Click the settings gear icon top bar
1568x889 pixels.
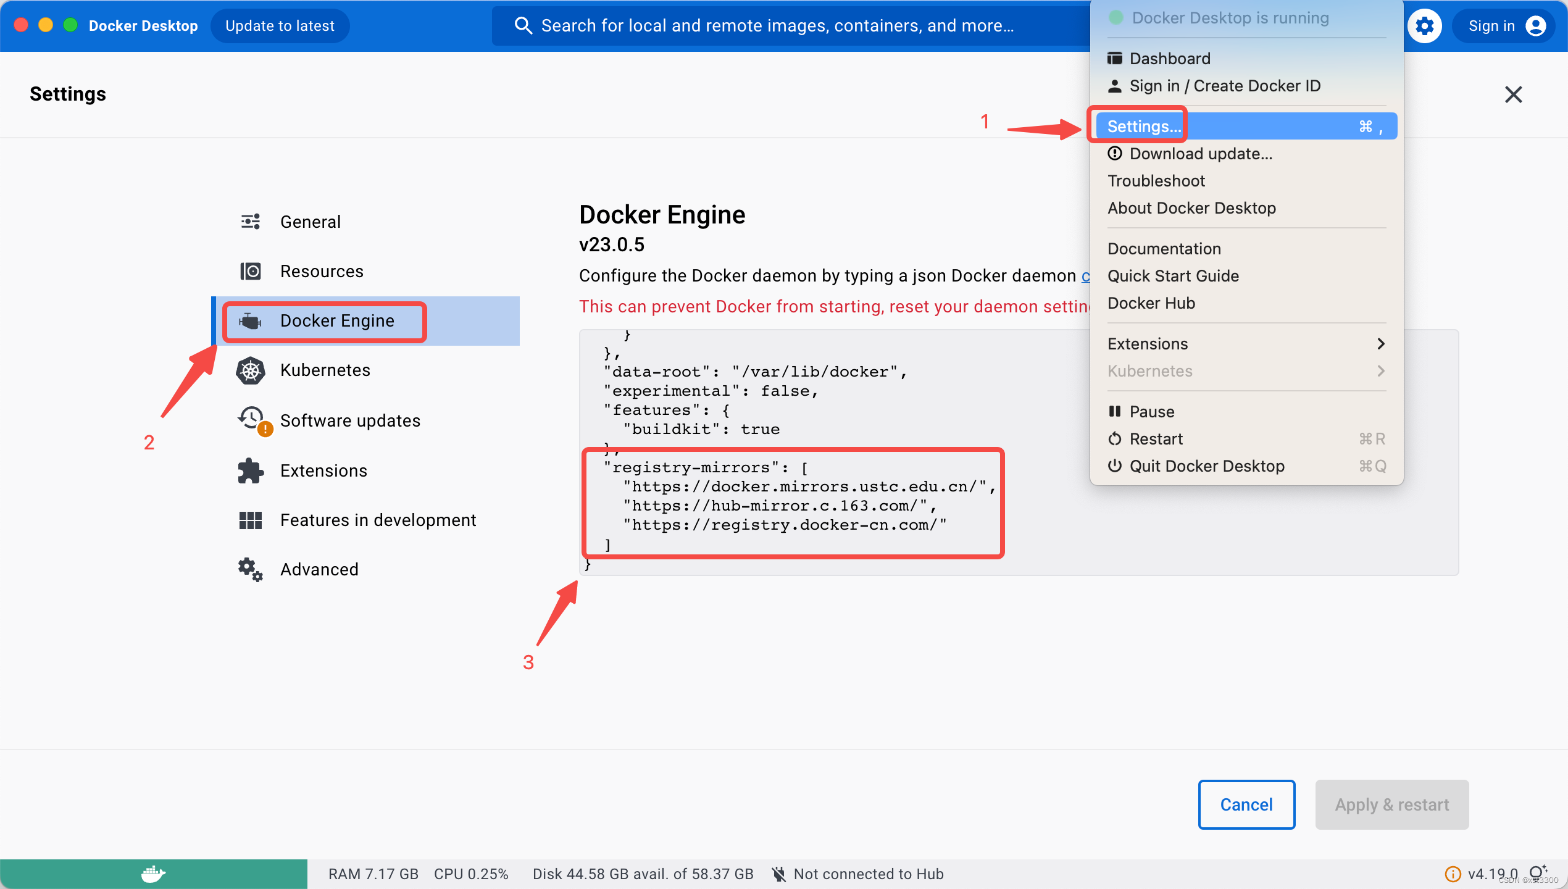click(1425, 23)
